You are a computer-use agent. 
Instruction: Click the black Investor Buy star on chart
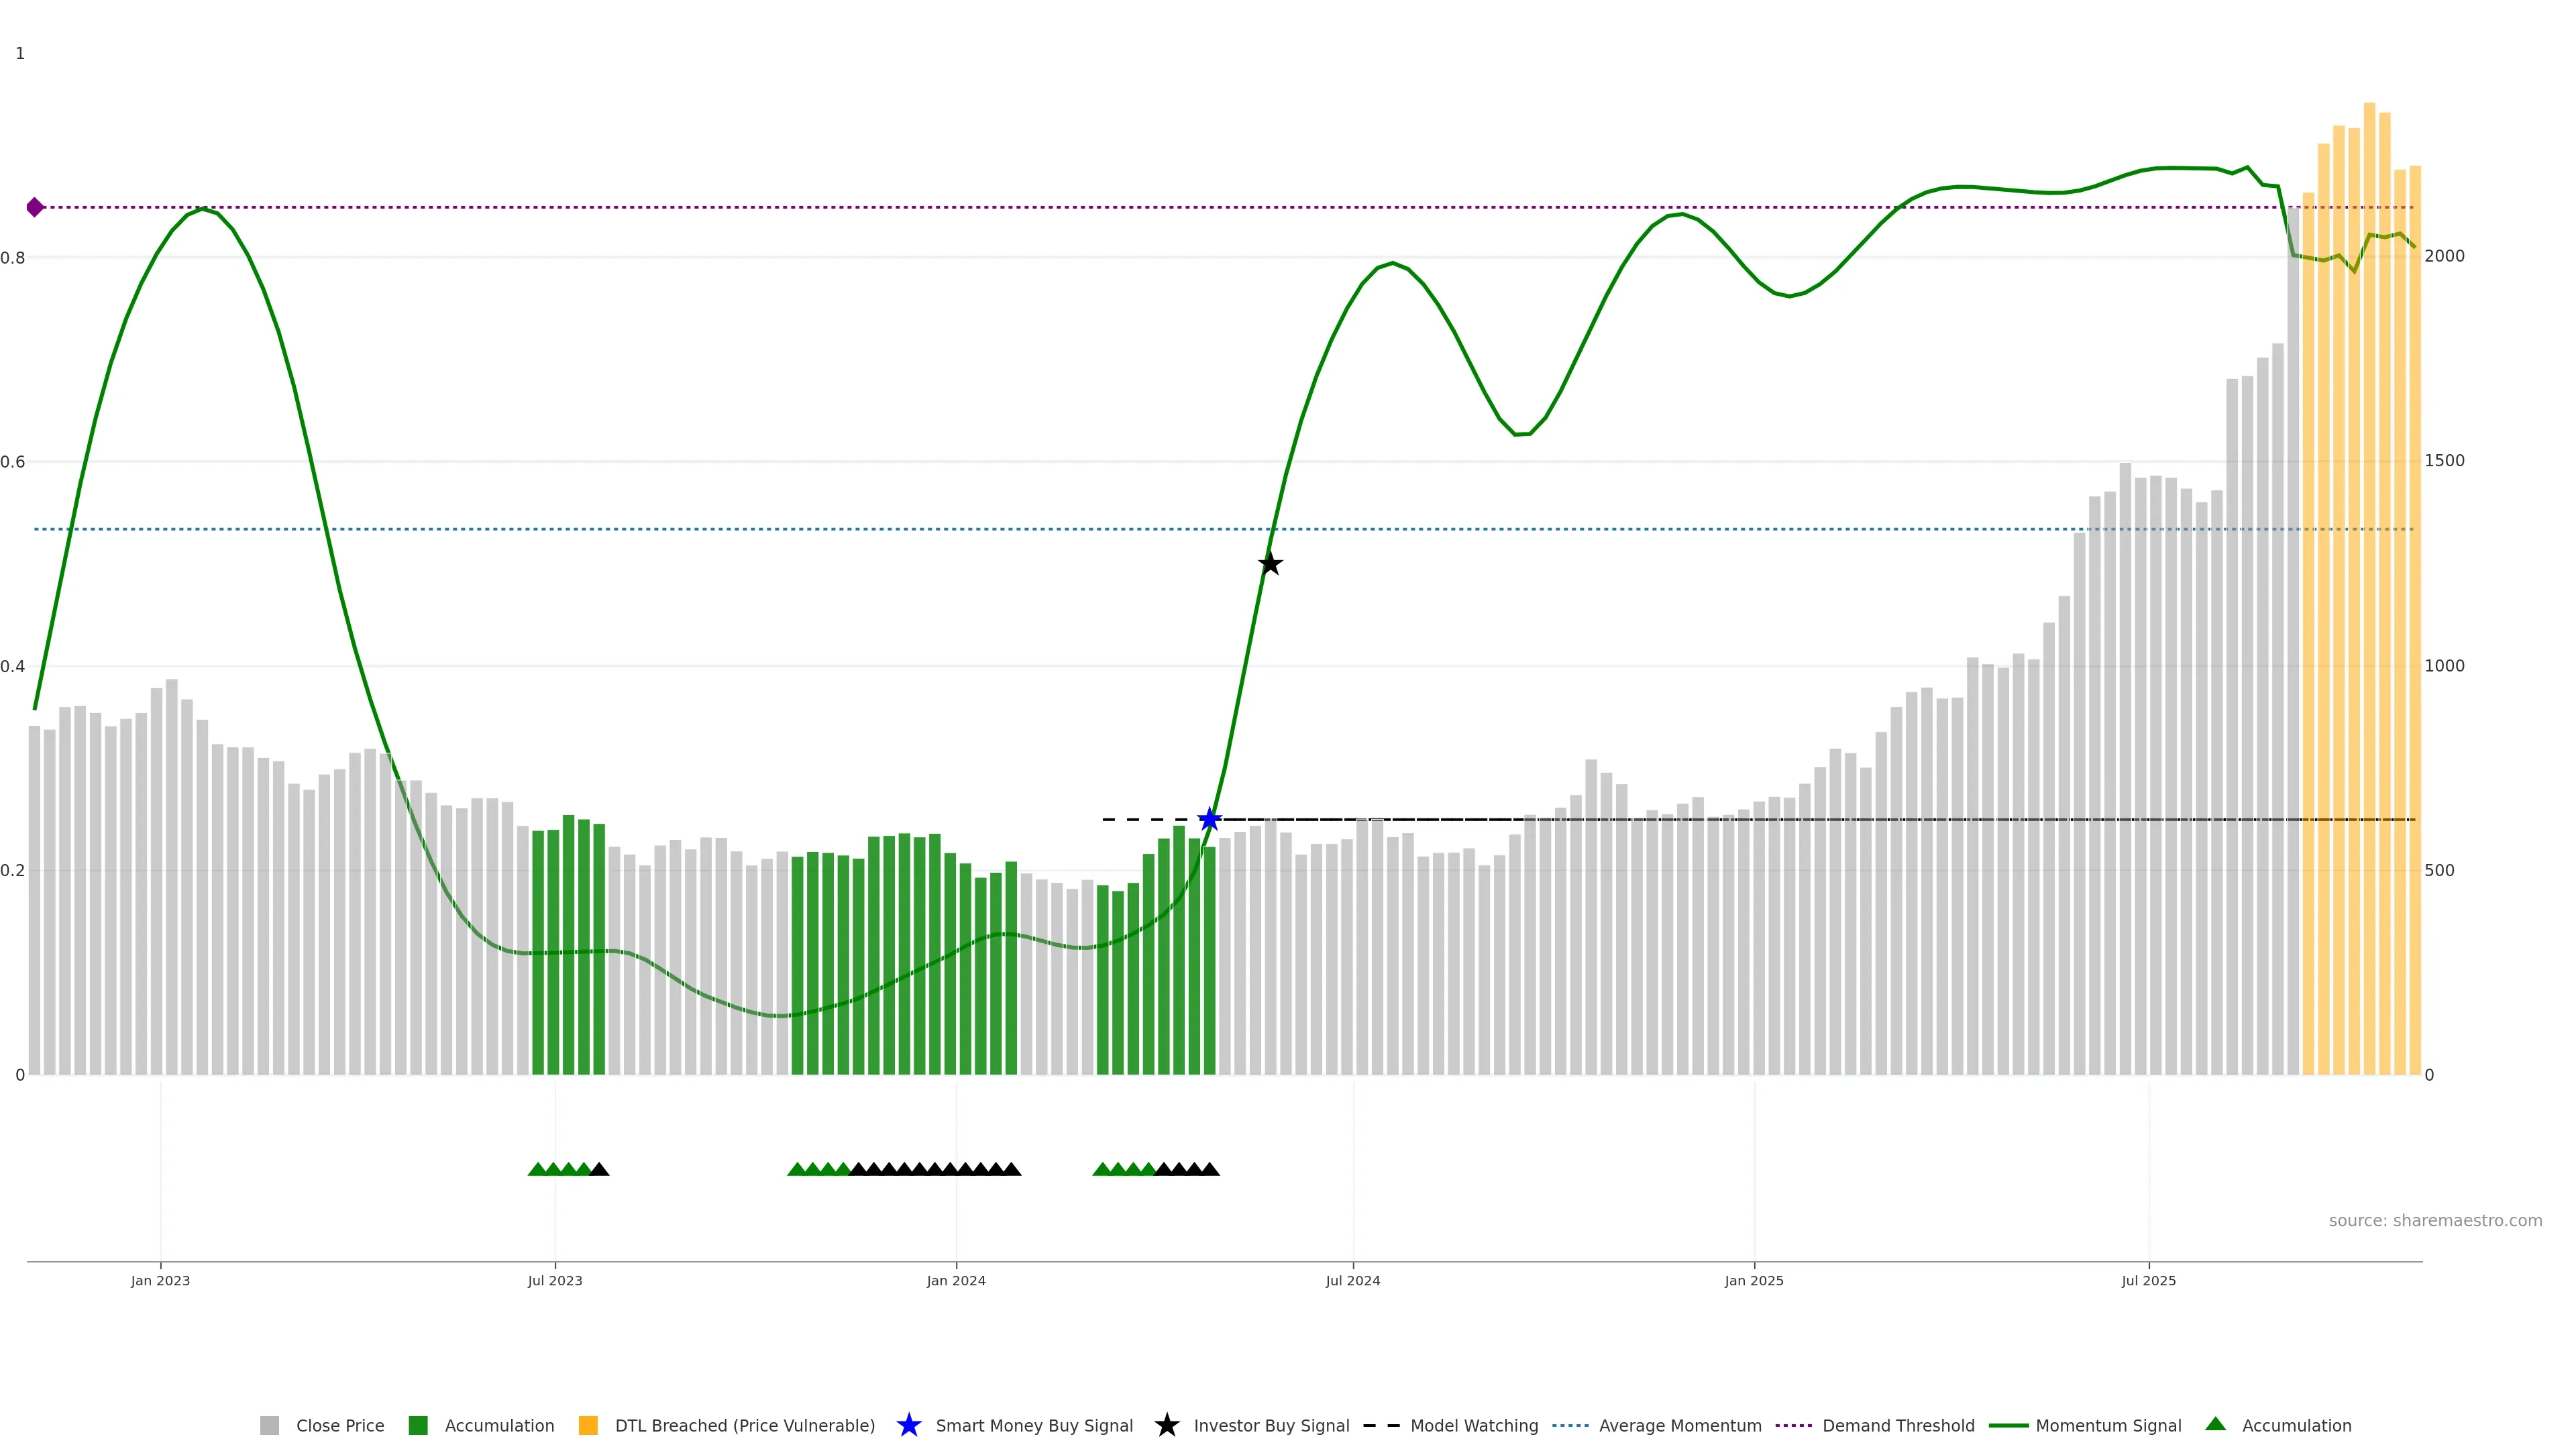(1269, 564)
